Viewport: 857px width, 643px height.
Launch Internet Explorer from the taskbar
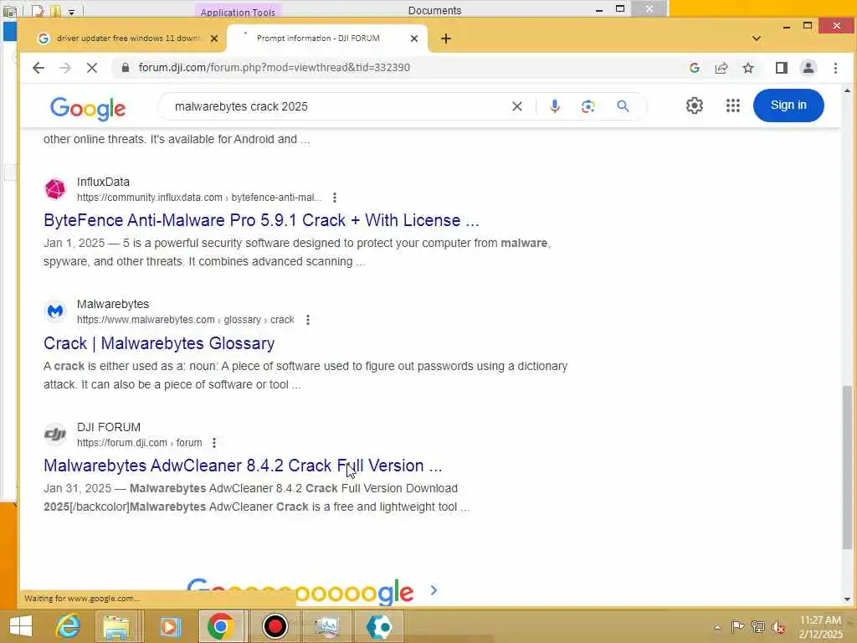pos(69,626)
